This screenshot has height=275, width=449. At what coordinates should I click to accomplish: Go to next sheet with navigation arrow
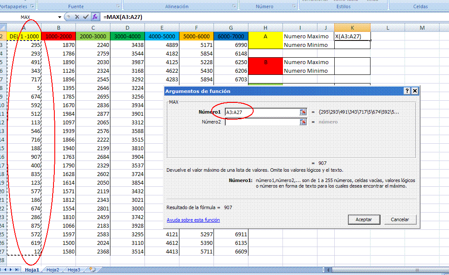[12, 270]
